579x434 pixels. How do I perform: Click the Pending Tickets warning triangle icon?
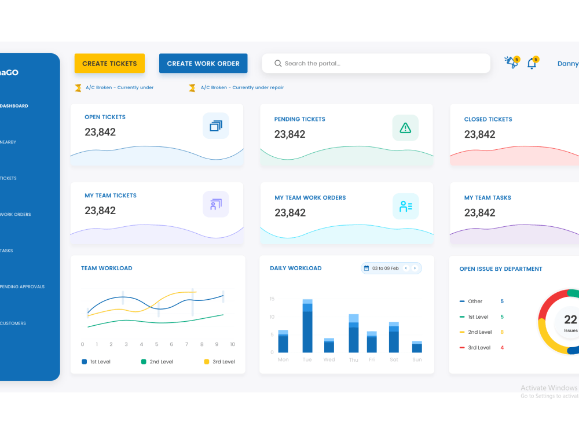pyautogui.click(x=405, y=128)
